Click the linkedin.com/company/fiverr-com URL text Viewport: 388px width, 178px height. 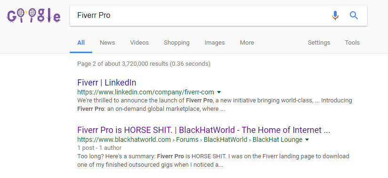(x=145, y=93)
